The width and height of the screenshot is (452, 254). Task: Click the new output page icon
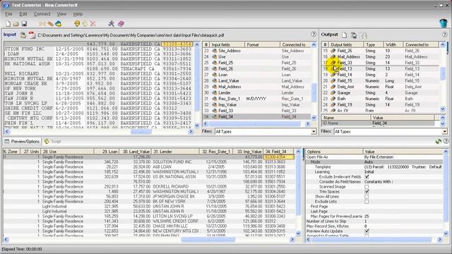click(345, 35)
